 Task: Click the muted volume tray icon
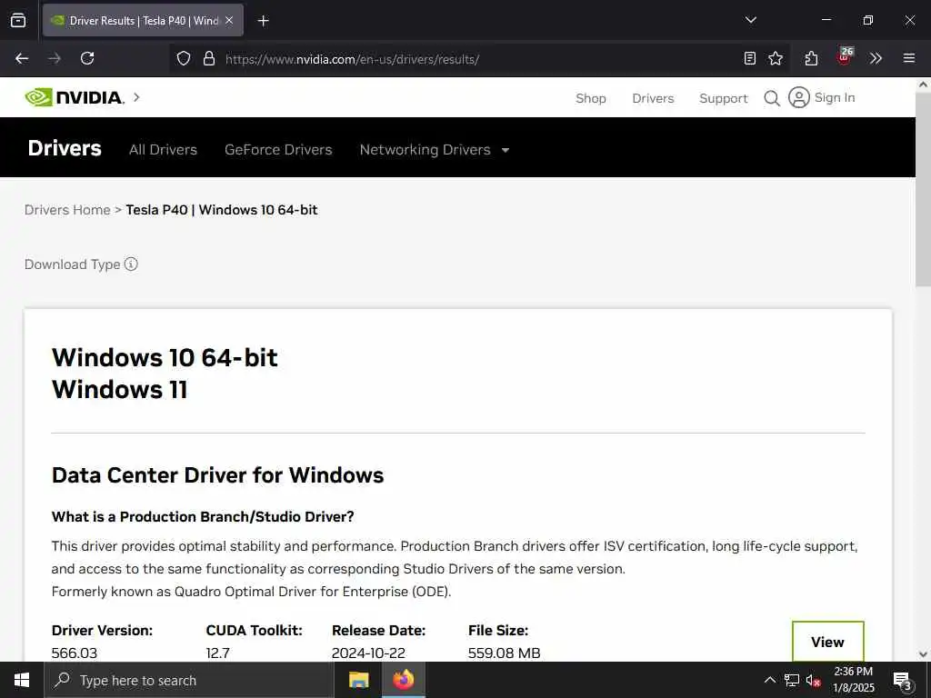click(x=813, y=680)
